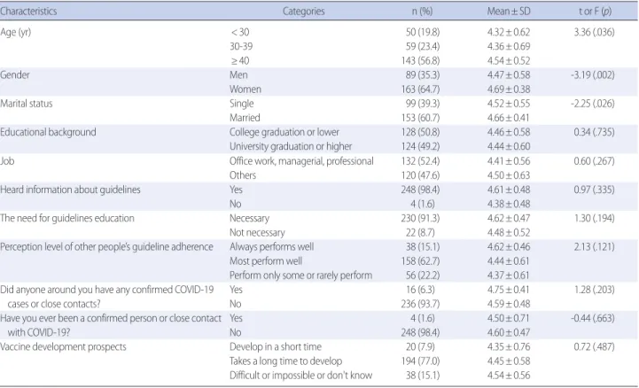Screen dimensions: 639x388
Task: Select the value 230 (91.3)
Action: 421,218
